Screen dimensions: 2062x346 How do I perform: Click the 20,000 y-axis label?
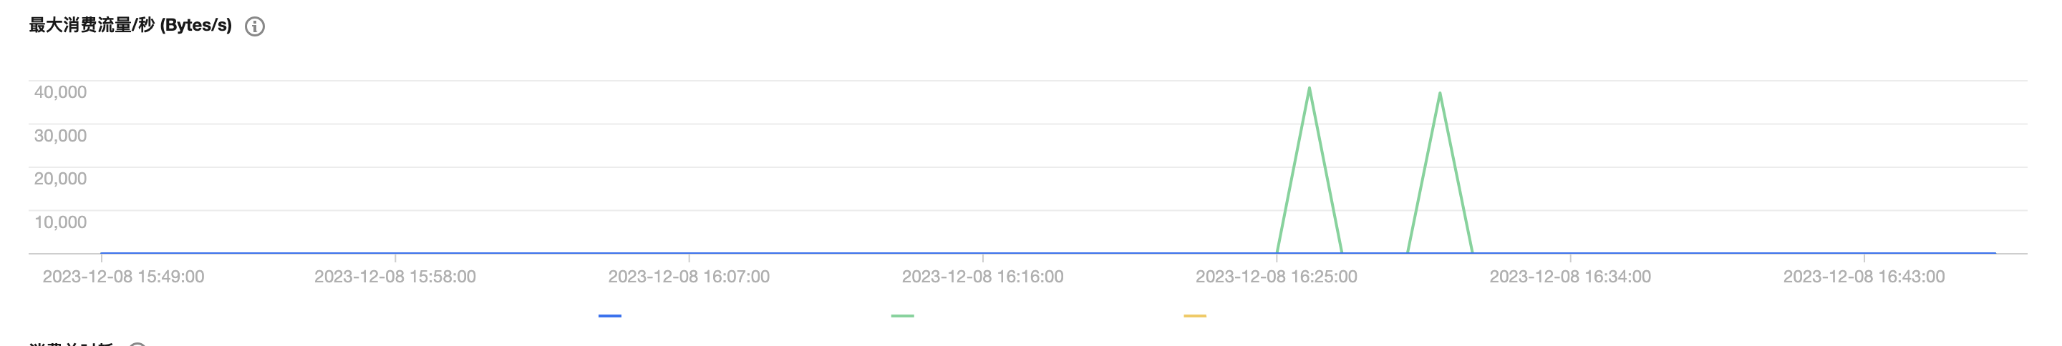point(60,178)
